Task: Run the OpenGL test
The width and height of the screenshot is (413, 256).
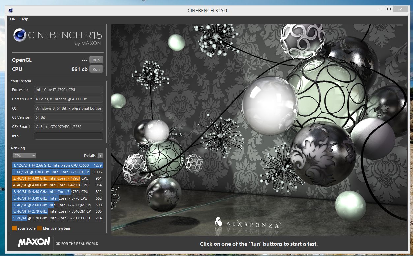Action: coord(96,60)
